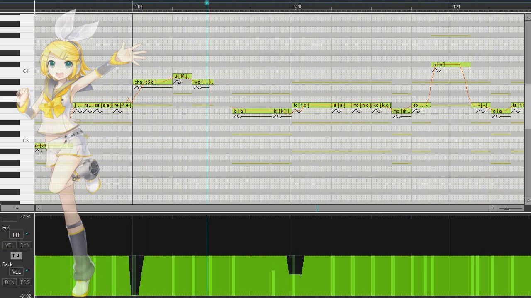The image size is (531, 298).
Task: Click the vibrato icon under the 'no' note
Action: point(357,111)
